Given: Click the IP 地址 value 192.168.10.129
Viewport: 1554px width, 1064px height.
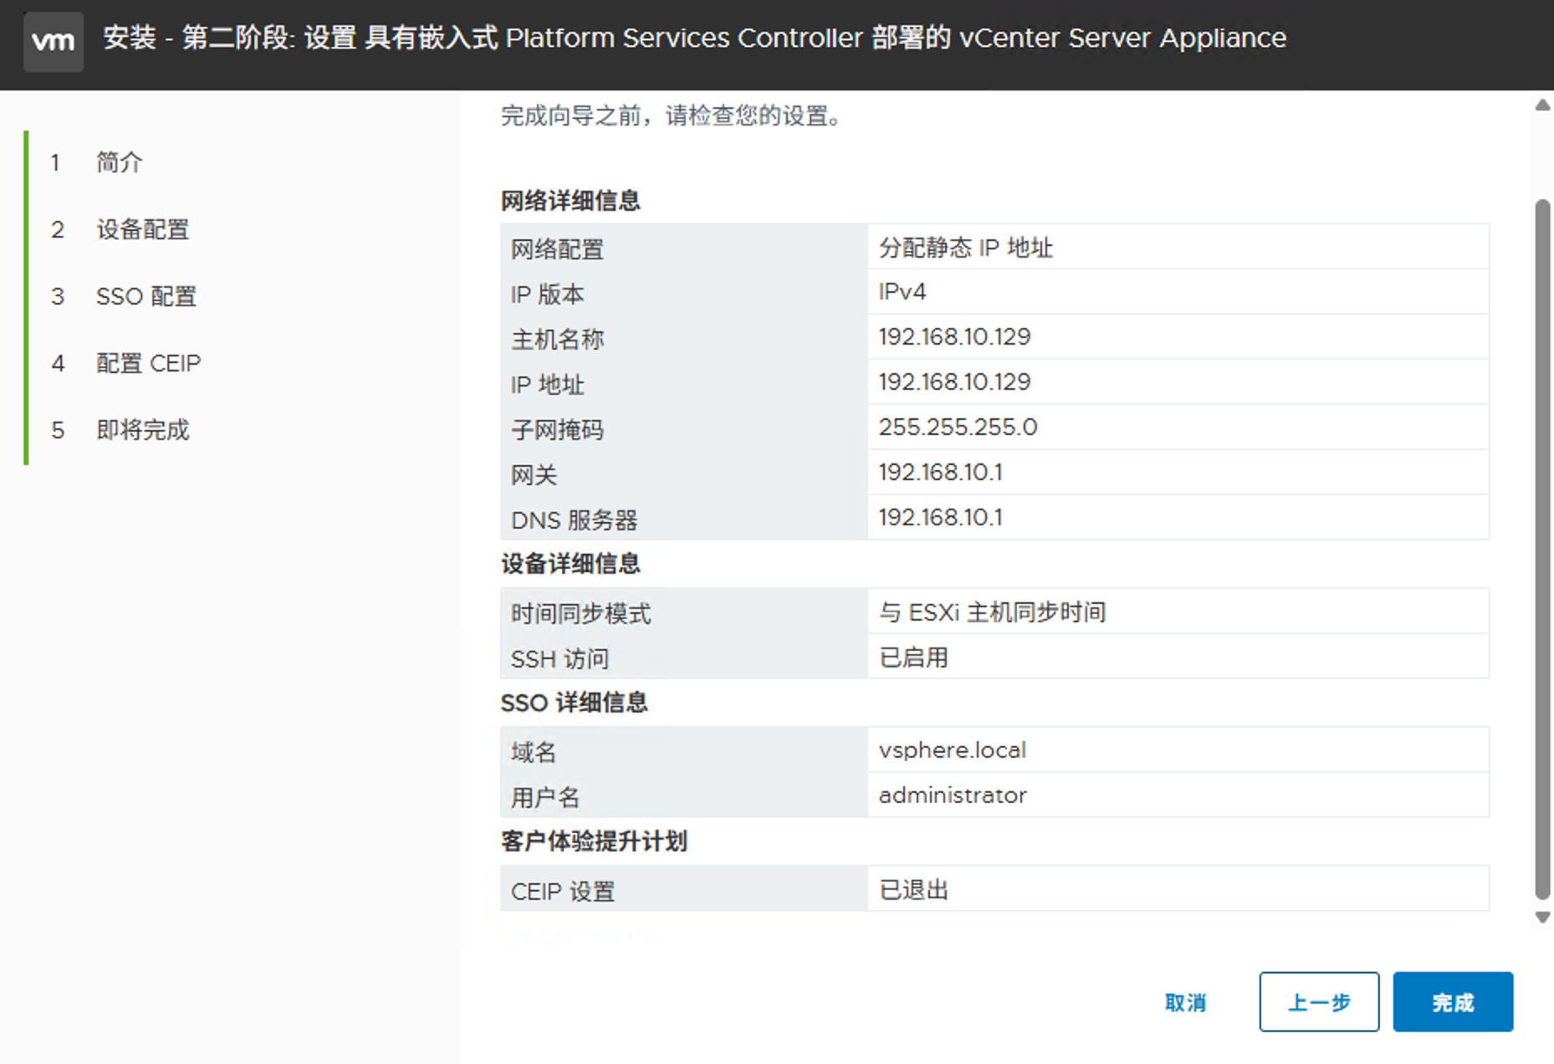Looking at the screenshot, I should (x=954, y=382).
